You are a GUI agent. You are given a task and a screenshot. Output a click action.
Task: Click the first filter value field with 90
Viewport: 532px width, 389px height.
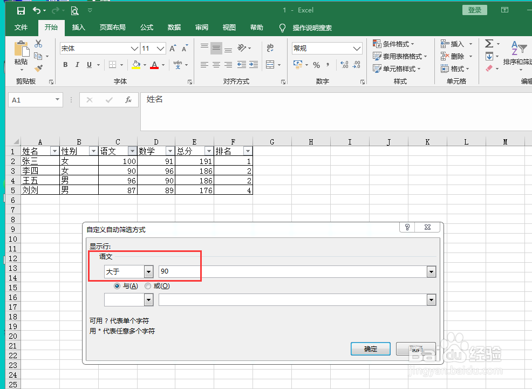pyautogui.click(x=293, y=271)
